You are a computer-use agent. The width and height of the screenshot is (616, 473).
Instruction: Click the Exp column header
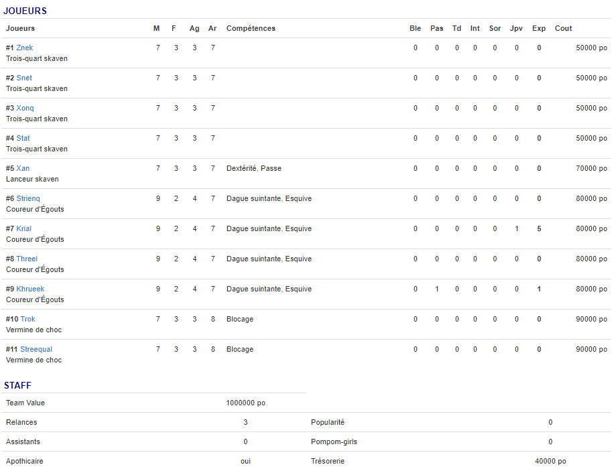(x=539, y=28)
